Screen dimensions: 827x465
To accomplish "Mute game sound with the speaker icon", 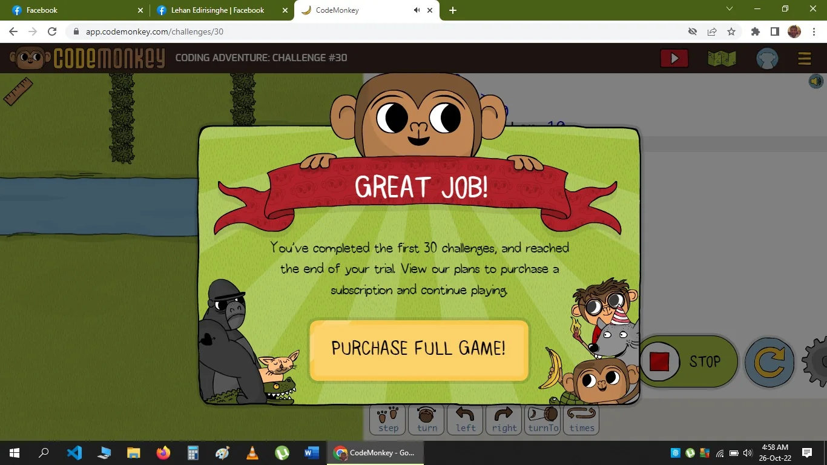I will [x=816, y=81].
